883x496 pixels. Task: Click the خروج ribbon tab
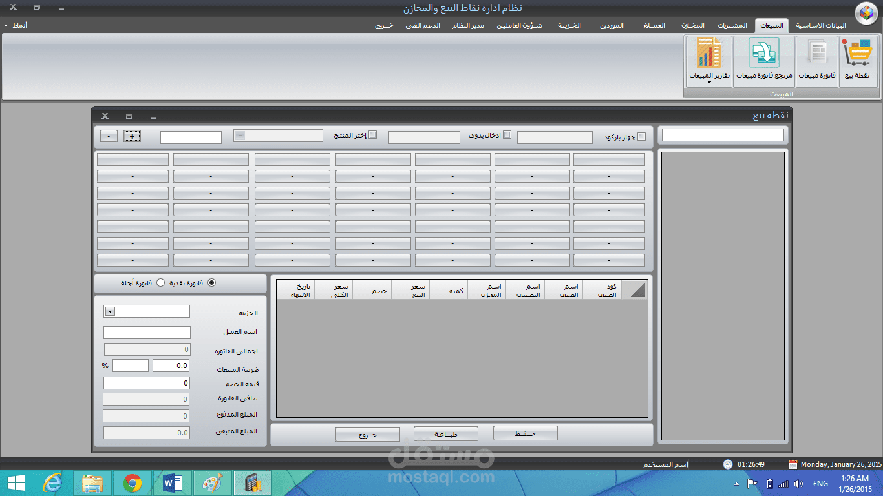click(384, 26)
